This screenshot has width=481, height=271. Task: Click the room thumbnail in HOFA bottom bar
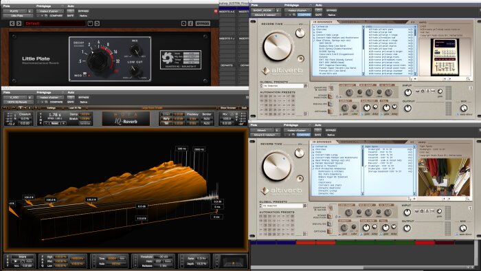(x=233, y=261)
